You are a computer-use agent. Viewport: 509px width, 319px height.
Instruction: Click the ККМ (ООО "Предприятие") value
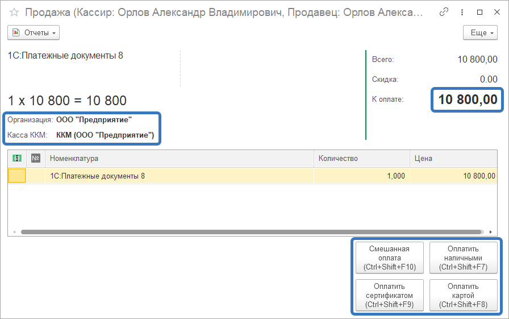(x=105, y=135)
